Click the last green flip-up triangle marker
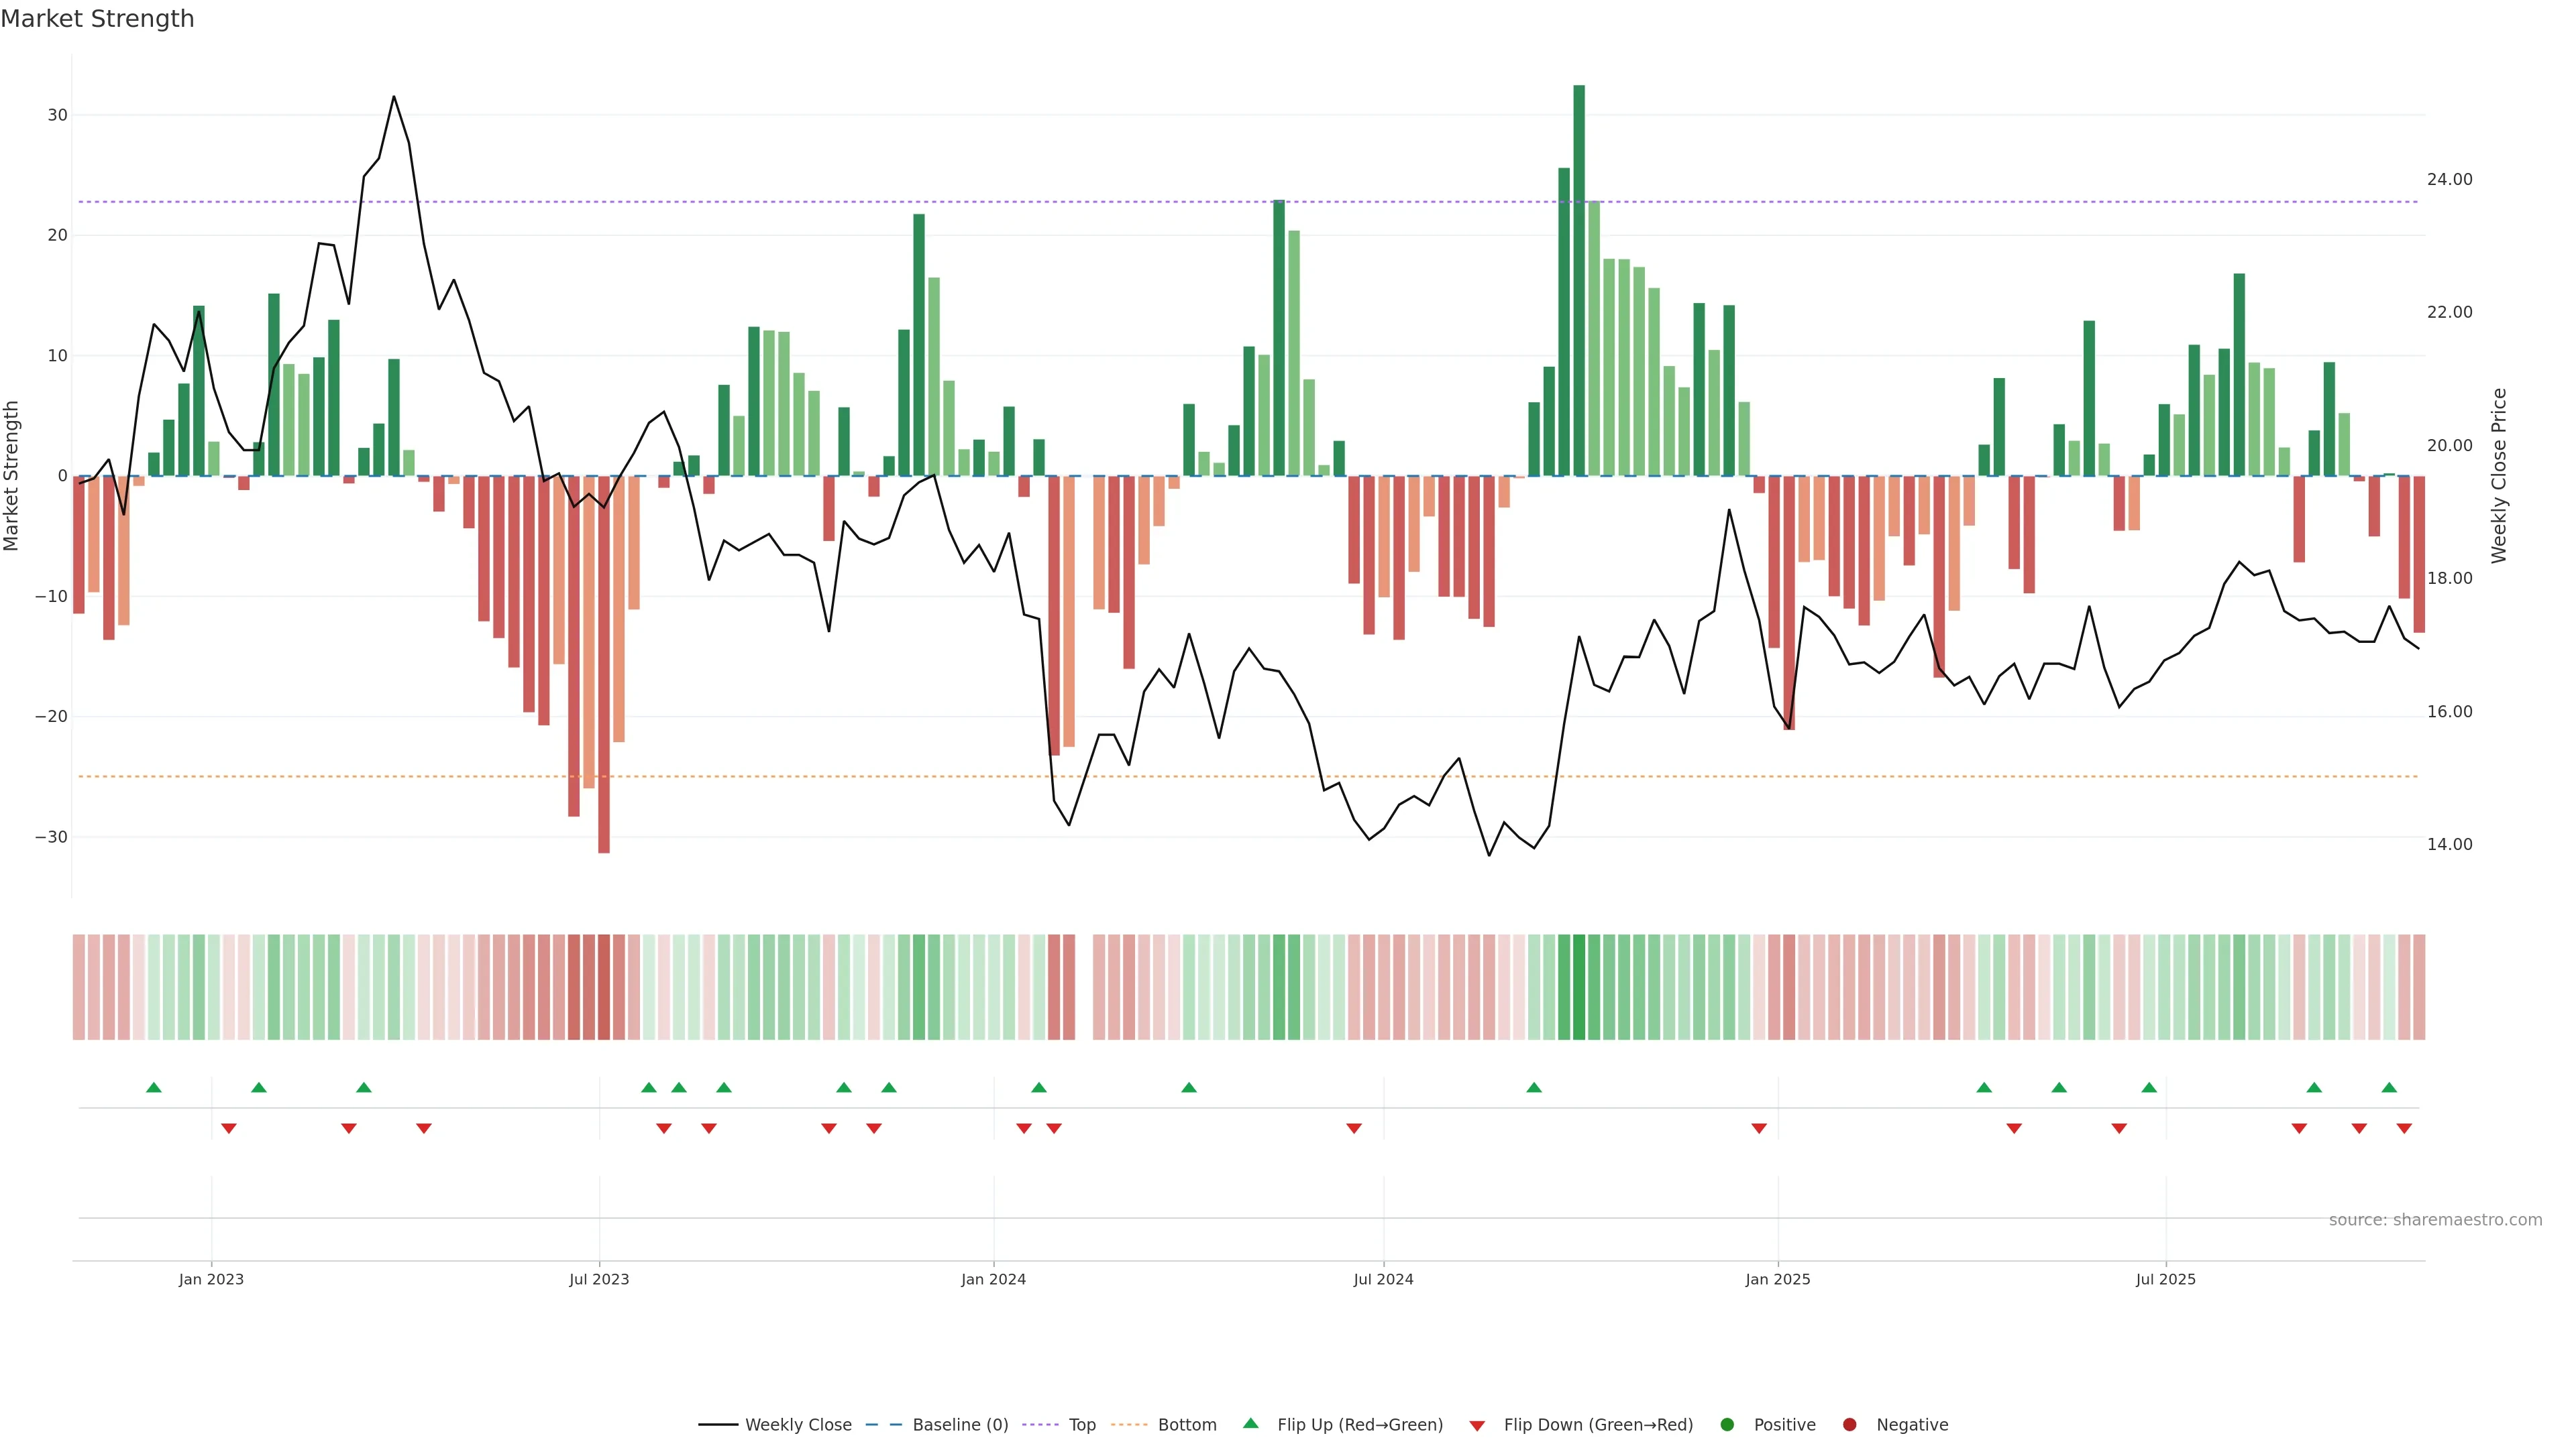This screenshot has height=1448, width=2576. point(2389,1087)
